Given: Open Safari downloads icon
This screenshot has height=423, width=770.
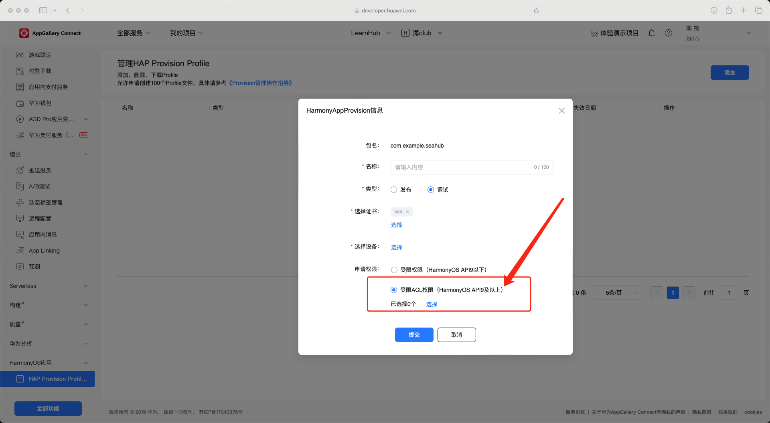Looking at the screenshot, I should point(714,10).
